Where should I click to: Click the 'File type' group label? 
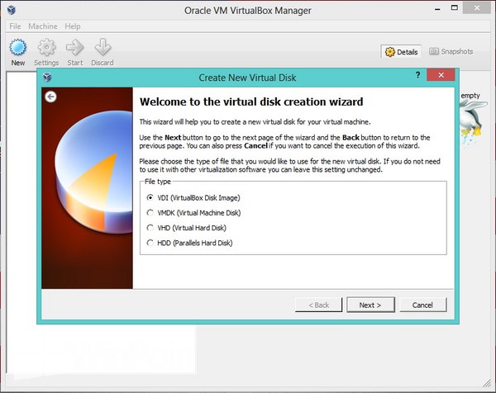158,182
